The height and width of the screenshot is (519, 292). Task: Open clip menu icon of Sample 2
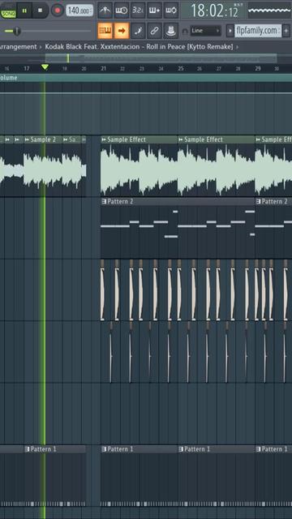click(27, 139)
